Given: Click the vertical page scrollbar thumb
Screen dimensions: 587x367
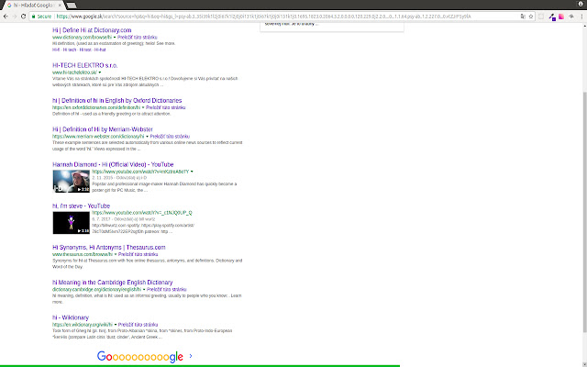Looking at the screenshot, I should click(585, 212).
